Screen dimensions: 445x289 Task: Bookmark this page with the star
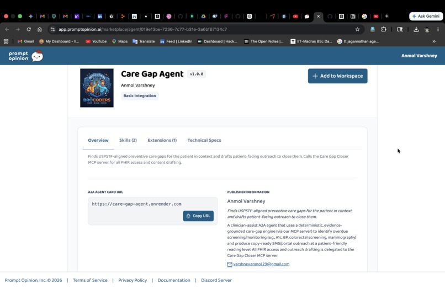coord(357,29)
